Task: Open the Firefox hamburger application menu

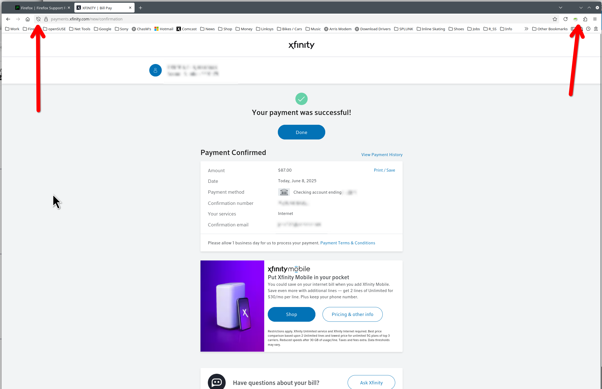Action: point(595,19)
